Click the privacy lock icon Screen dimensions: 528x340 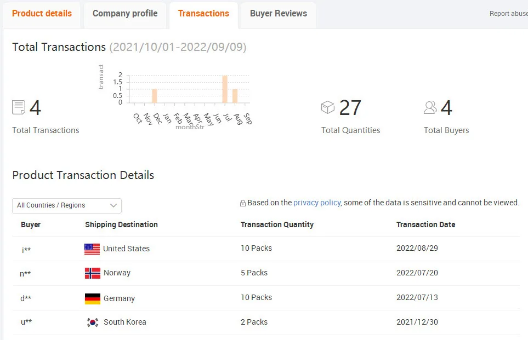click(243, 203)
